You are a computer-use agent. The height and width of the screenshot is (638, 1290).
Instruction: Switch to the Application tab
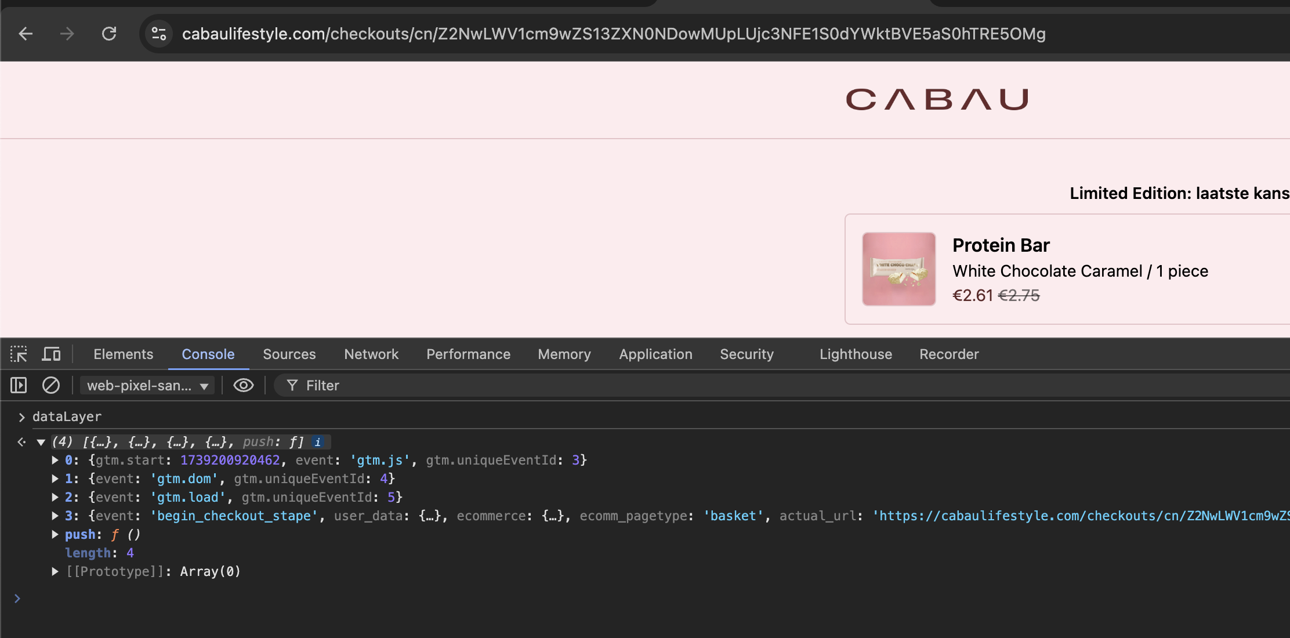tap(655, 354)
